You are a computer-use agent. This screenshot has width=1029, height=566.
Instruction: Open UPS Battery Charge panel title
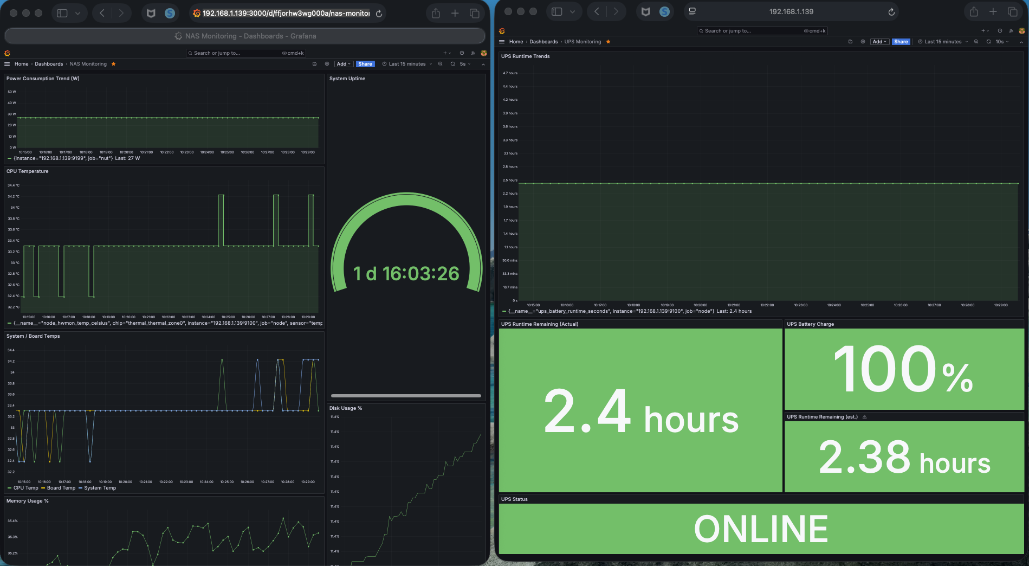click(x=810, y=324)
